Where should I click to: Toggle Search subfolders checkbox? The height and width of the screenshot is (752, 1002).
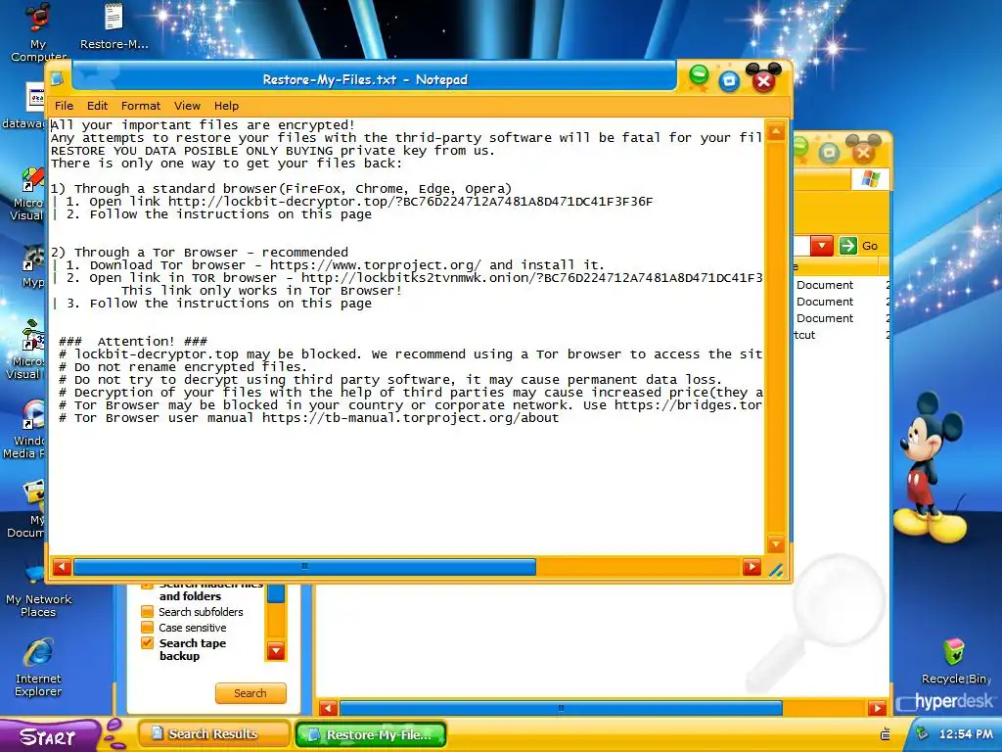pyautogui.click(x=147, y=612)
